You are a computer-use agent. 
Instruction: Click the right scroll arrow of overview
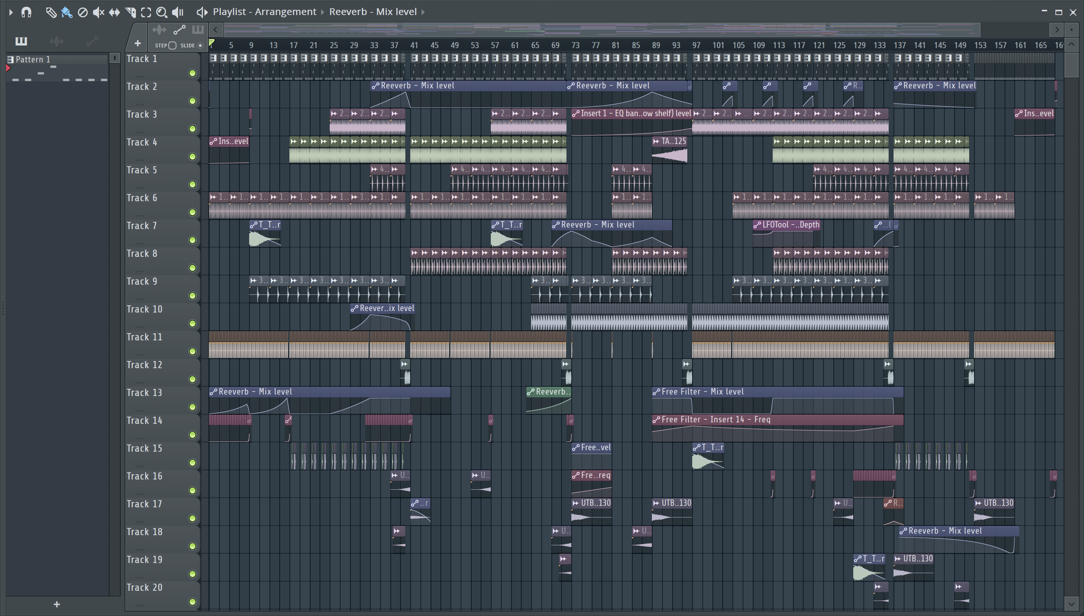1057,30
